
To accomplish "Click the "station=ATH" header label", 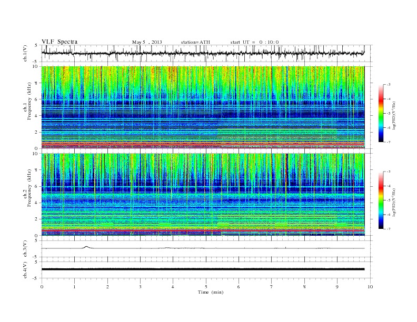I will 195,42.
